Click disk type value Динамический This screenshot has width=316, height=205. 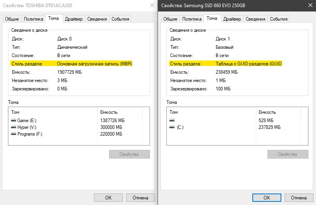click(x=72, y=47)
